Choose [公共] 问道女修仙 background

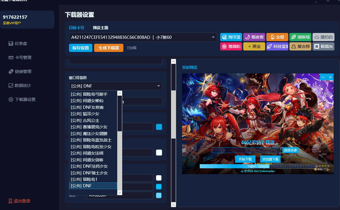tap(93, 101)
